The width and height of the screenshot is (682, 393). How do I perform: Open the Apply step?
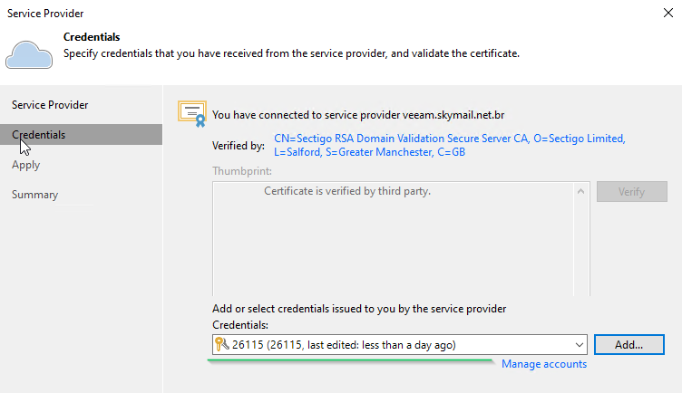[26, 165]
